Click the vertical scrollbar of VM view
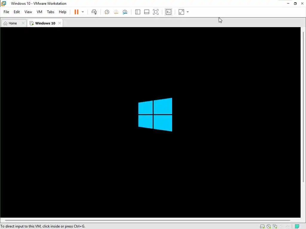306x229 pixels. click(303, 107)
